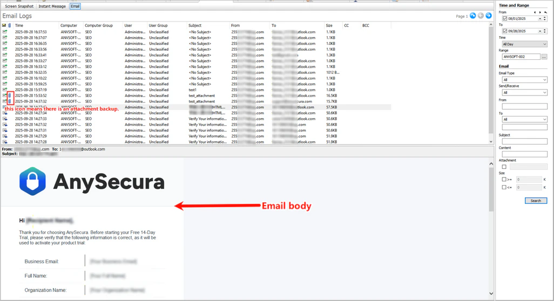Viewport: 554px width, 301px height.
Task: Click sent-mail icon of 16:37:53 row
Action: click(x=5, y=32)
